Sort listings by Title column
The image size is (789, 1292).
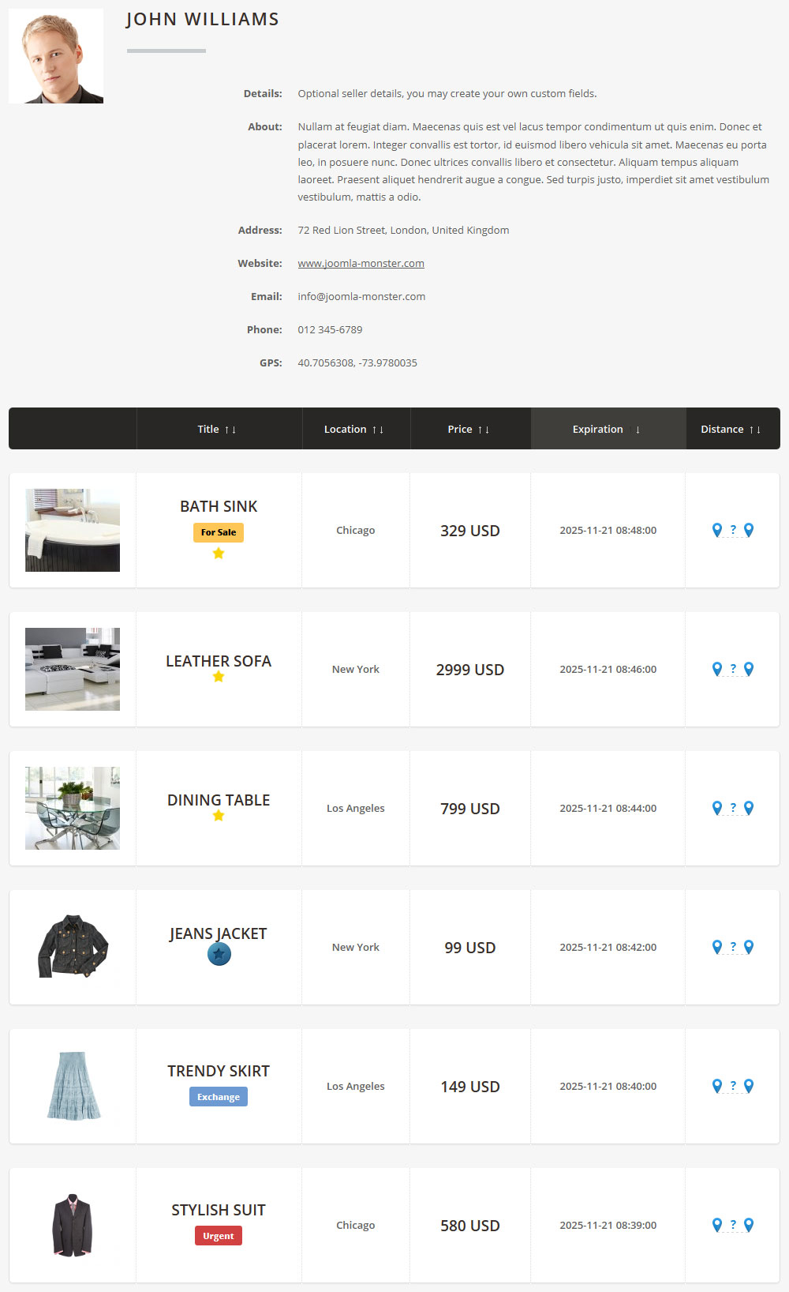click(x=217, y=429)
